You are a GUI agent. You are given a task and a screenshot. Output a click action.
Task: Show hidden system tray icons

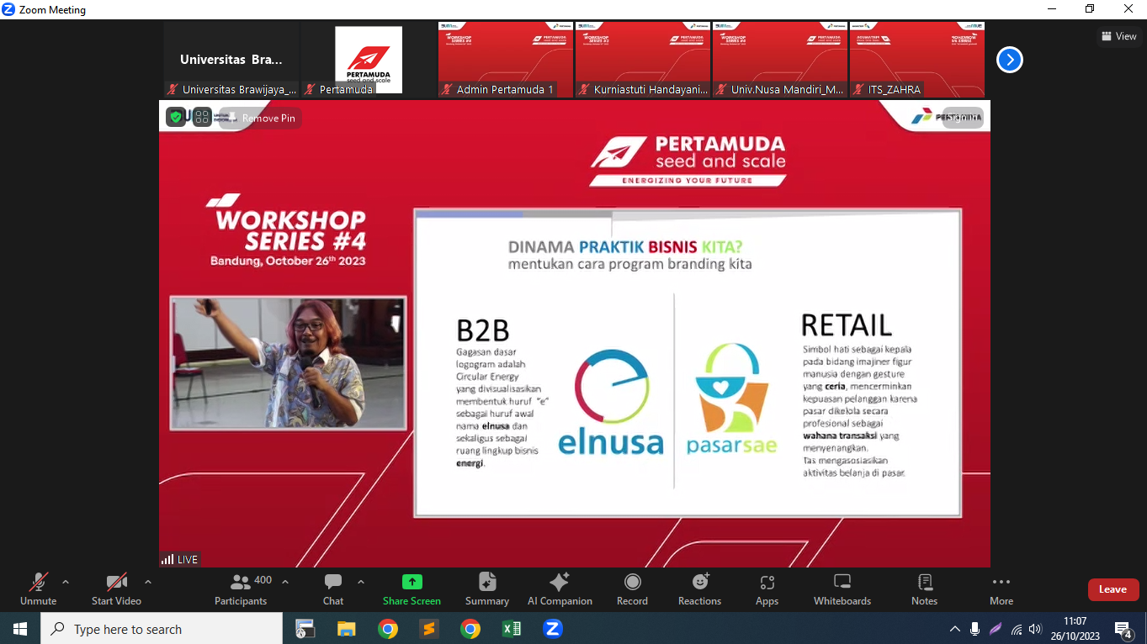[x=954, y=629]
